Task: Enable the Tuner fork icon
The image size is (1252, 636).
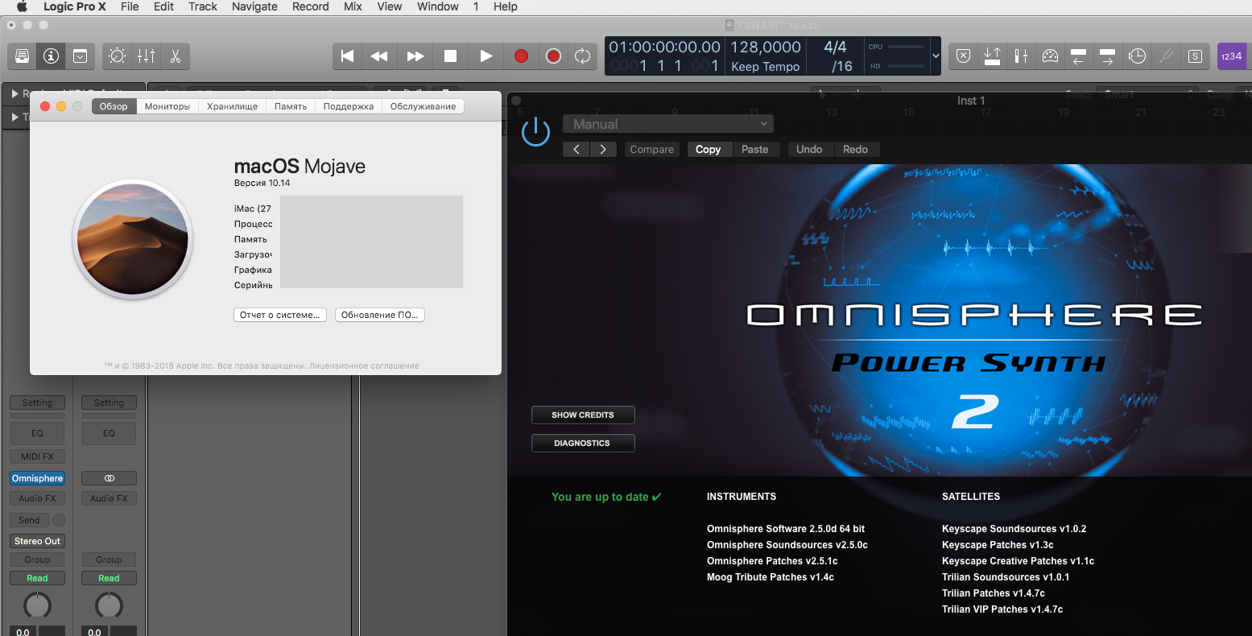Action: point(1166,56)
